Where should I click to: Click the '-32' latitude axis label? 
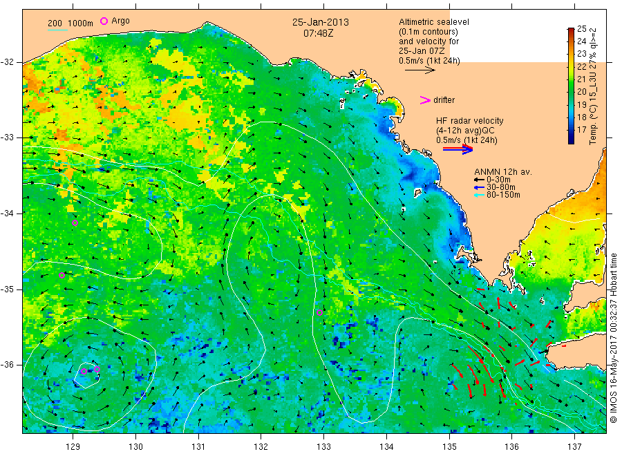(7, 62)
